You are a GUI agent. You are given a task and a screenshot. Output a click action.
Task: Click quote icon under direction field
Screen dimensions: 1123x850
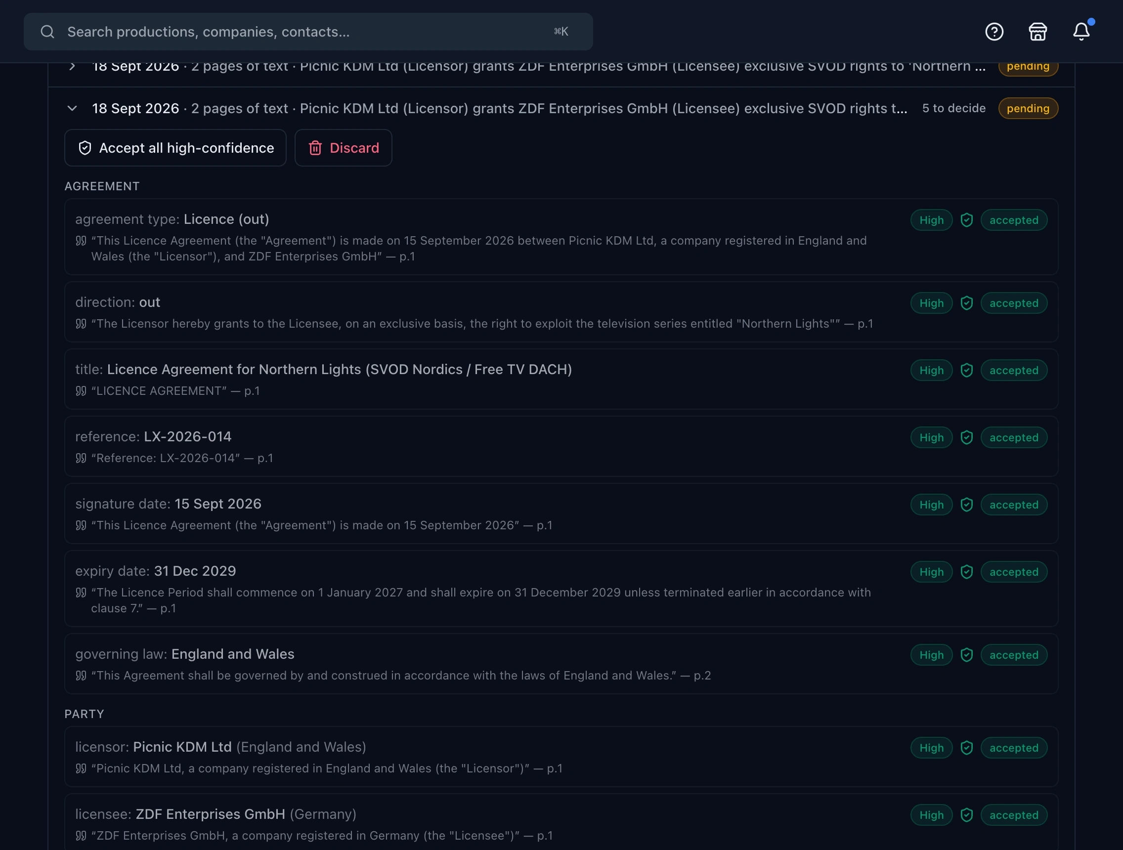[x=81, y=324]
